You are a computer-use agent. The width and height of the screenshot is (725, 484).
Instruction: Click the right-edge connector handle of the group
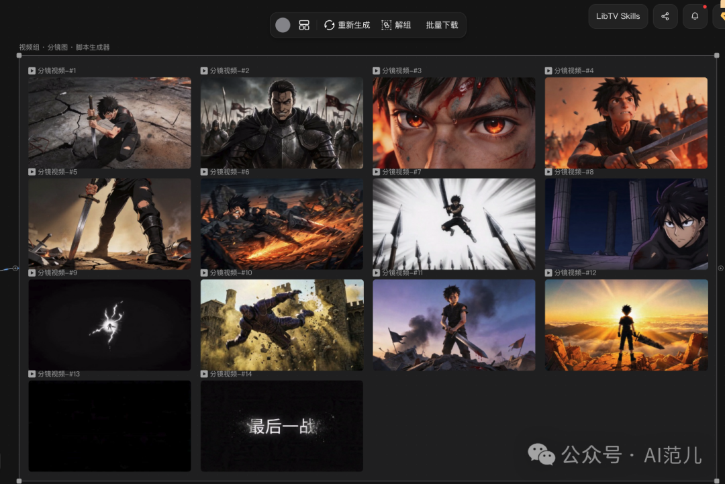pos(721,268)
